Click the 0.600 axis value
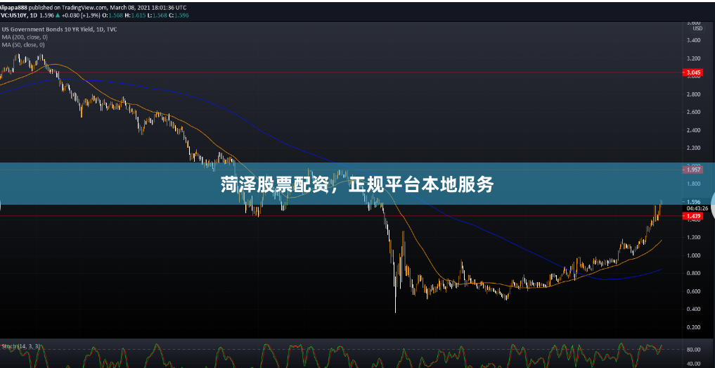This screenshot has width=715, height=368. [x=694, y=291]
